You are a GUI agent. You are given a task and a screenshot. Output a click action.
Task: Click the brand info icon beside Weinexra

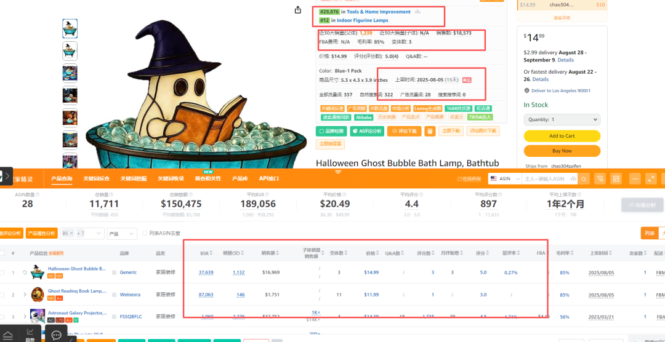point(114,295)
